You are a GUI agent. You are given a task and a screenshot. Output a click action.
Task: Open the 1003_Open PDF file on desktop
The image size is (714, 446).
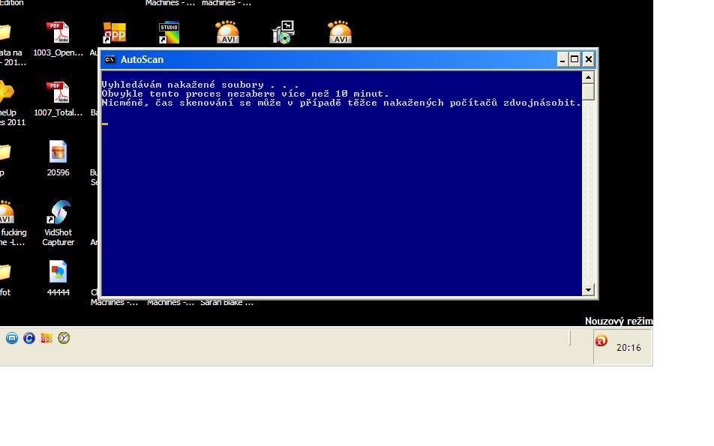(58, 34)
